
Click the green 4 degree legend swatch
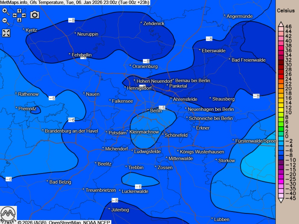tap(280, 127)
